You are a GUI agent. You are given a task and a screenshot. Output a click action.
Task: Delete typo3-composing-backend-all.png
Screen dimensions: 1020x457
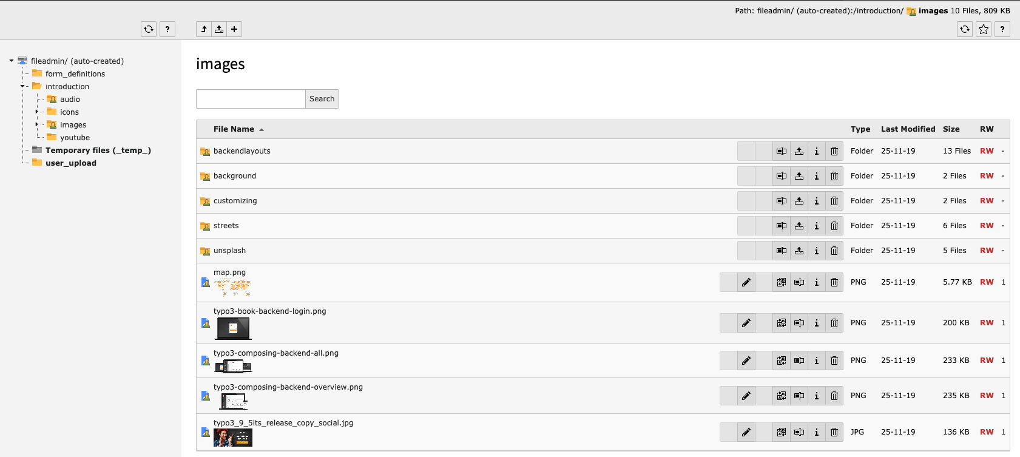click(x=834, y=361)
